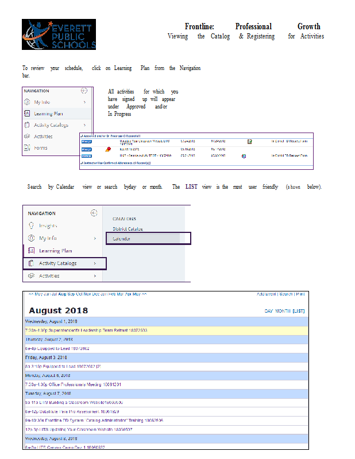Screen dimensions: 355x459
Task: Click the Everett Public Schools logo
Action: pos(59,34)
